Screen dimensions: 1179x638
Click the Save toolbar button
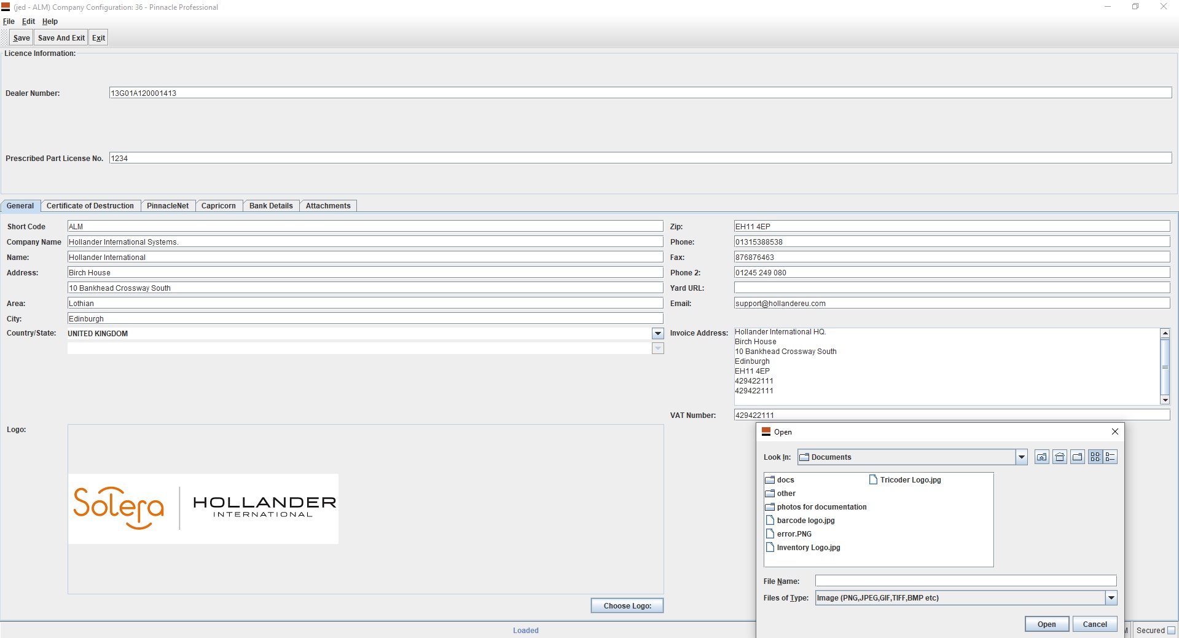[22, 37]
